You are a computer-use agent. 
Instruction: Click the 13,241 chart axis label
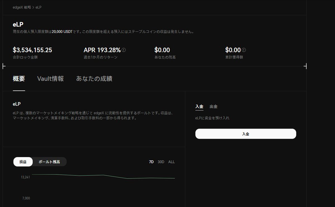(x=25, y=177)
